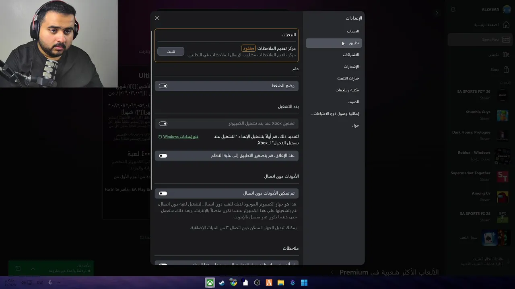Open Game Pass icon in Xbox sidebar

(x=506, y=40)
